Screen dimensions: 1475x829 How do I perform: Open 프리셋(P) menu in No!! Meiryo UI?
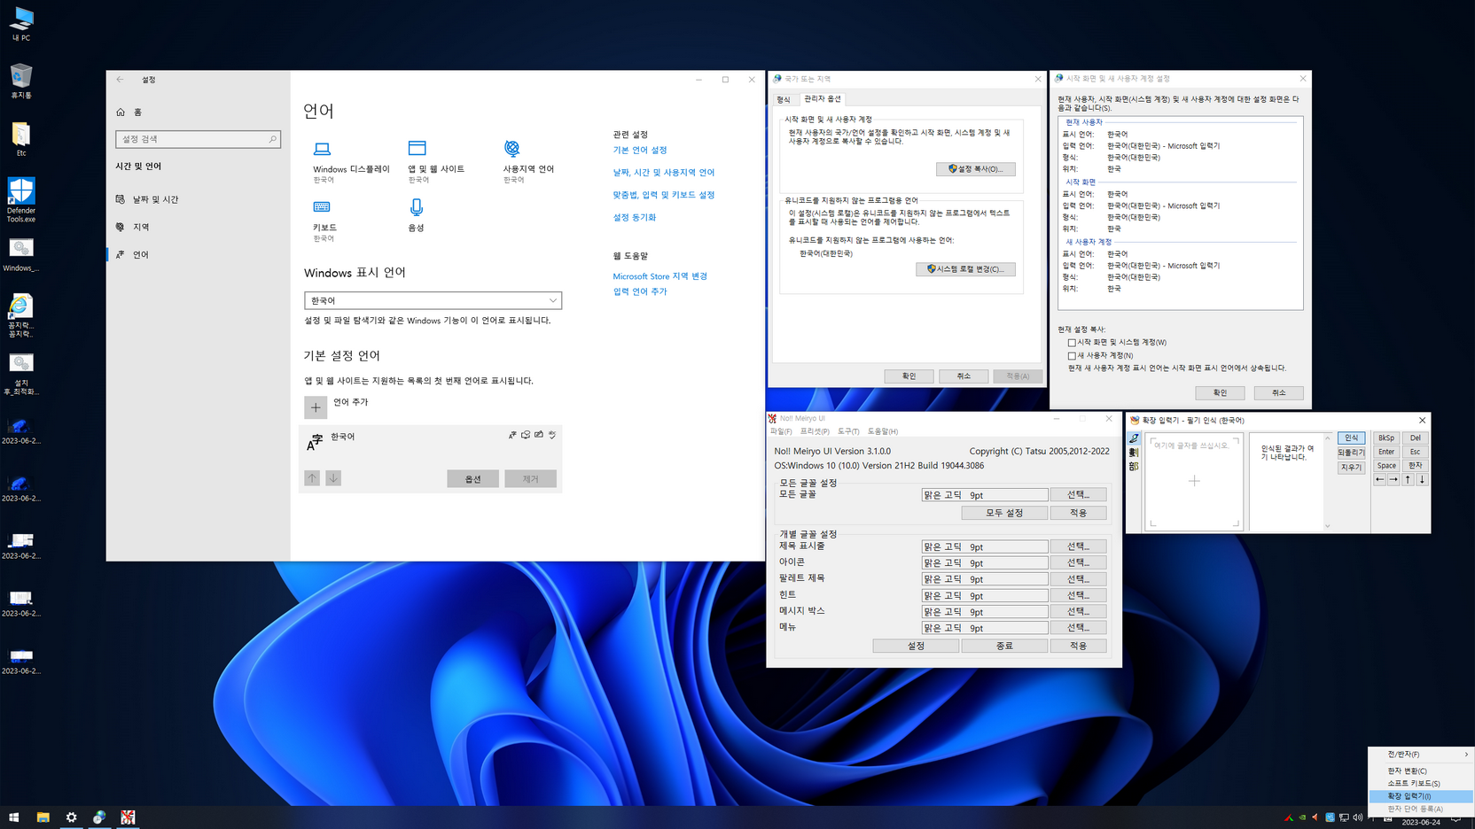pyautogui.click(x=815, y=431)
